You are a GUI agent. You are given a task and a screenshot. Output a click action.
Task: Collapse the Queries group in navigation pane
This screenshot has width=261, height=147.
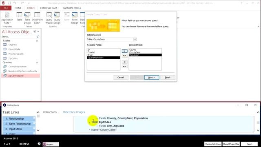click(37, 62)
